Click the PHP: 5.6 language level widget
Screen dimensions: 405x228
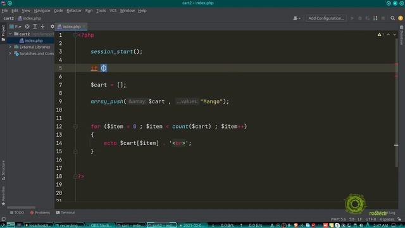339,219
